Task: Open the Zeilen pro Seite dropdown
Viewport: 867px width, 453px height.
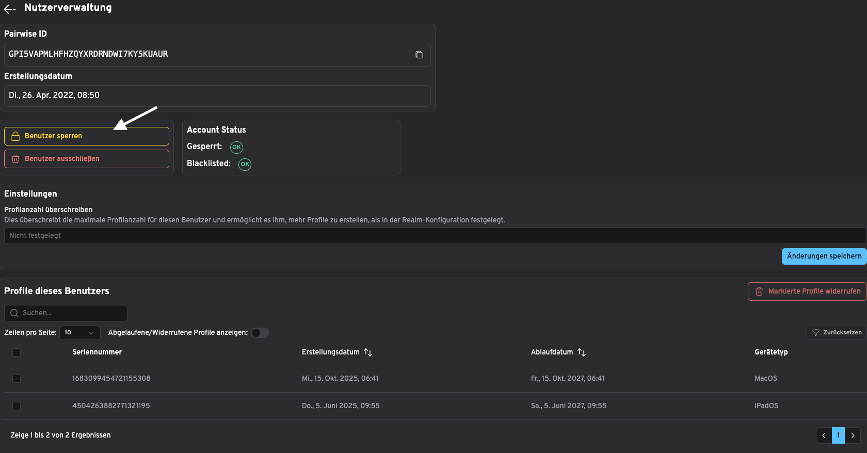Action: [x=80, y=333]
